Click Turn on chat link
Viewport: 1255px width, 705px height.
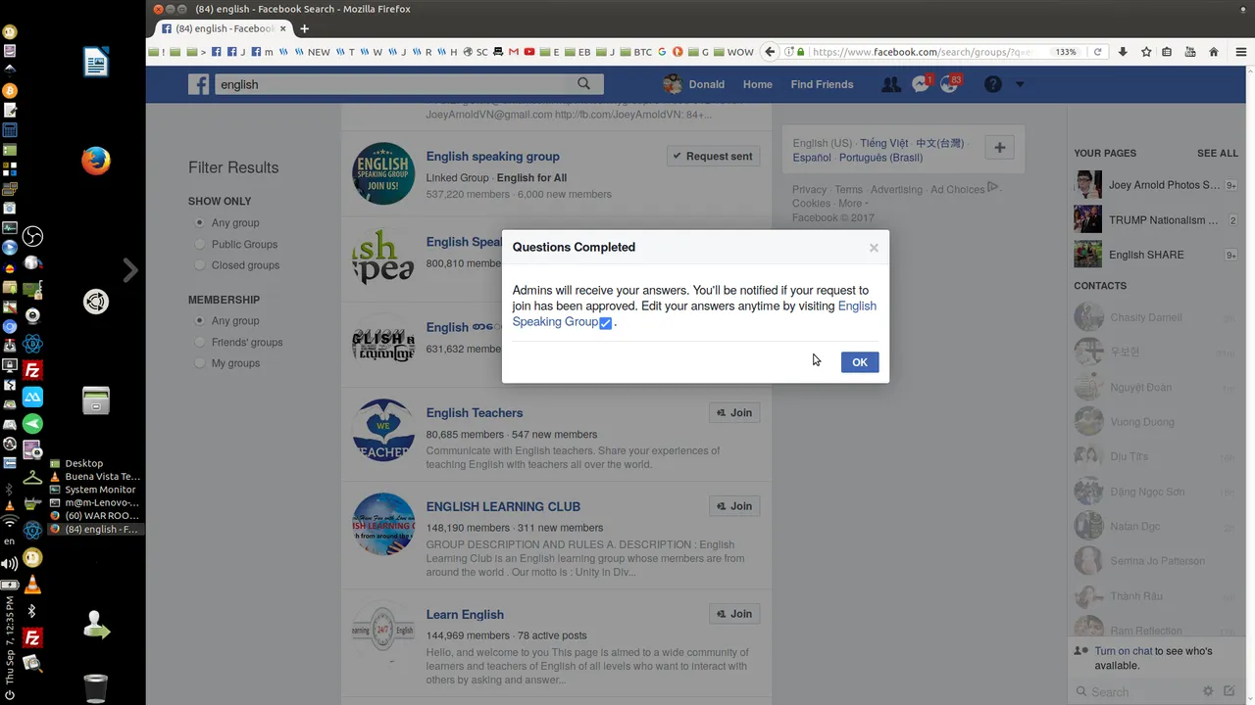pos(1123,651)
